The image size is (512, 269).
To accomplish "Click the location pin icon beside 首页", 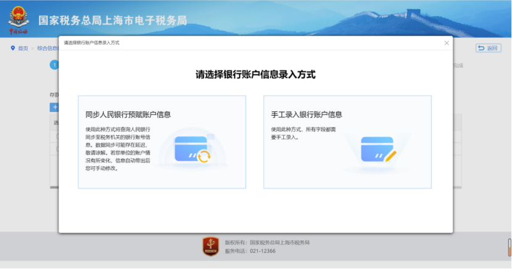I will click(x=13, y=48).
